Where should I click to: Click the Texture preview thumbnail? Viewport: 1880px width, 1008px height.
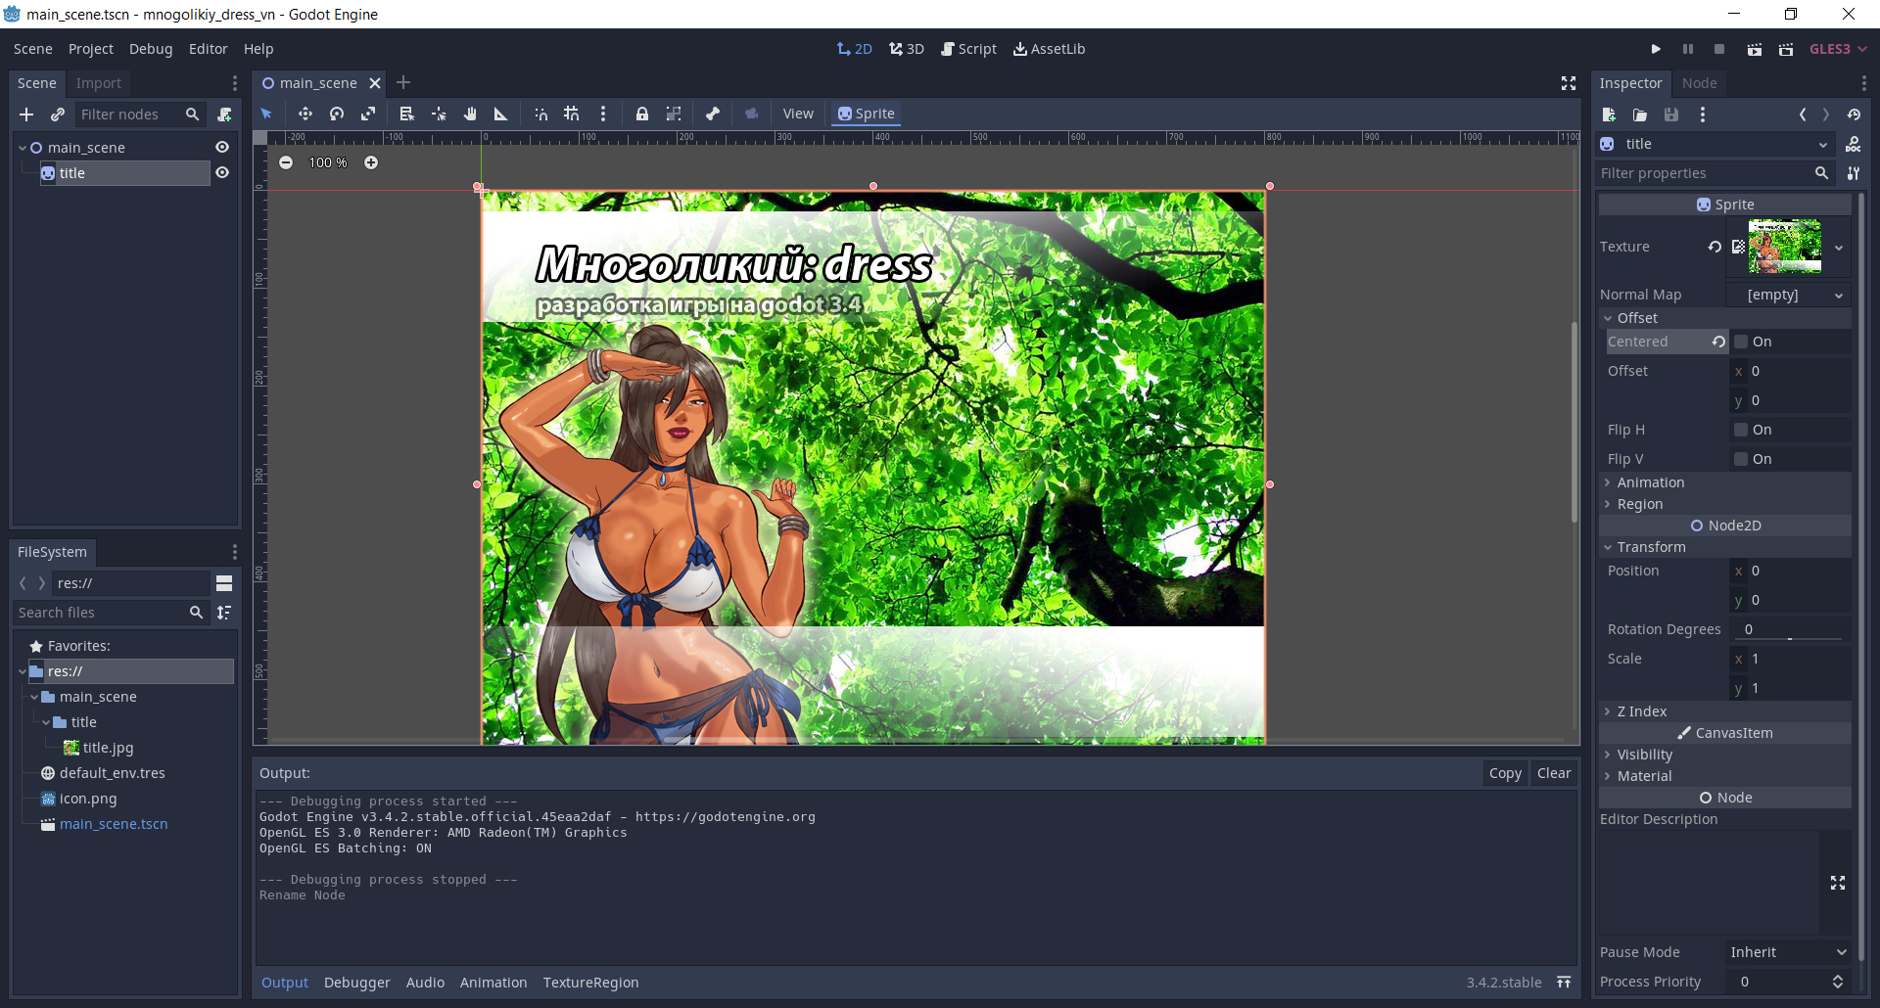(x=1785, y=247)
